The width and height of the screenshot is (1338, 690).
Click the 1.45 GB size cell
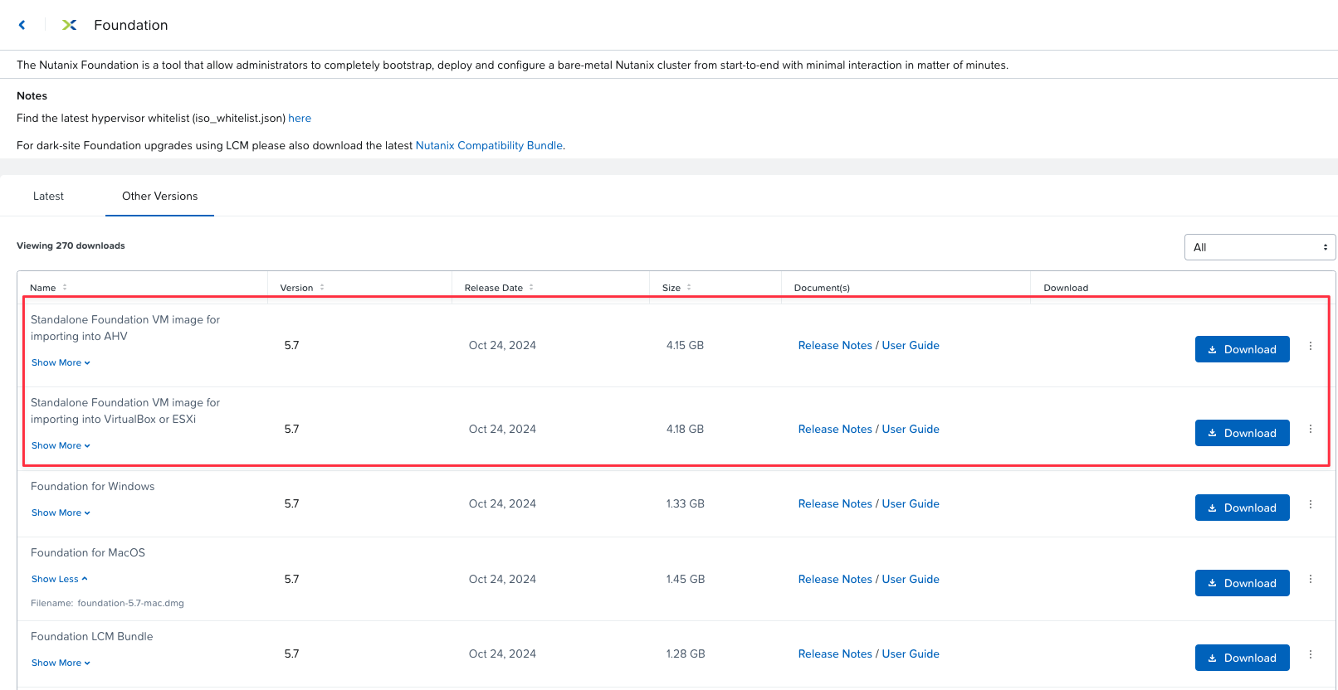pos(685,579)
